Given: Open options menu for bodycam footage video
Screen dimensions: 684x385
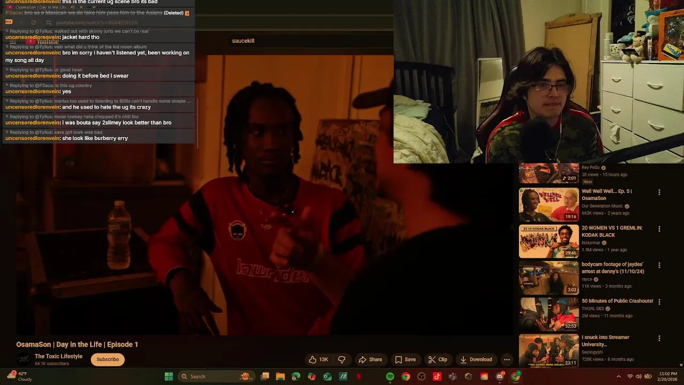Looking at the screenshot, I should click(659, 265).
